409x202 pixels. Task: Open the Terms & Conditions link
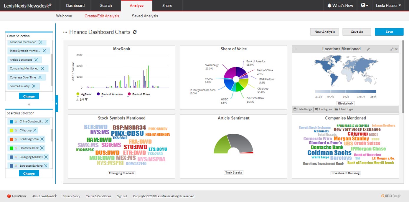point(98,196)
